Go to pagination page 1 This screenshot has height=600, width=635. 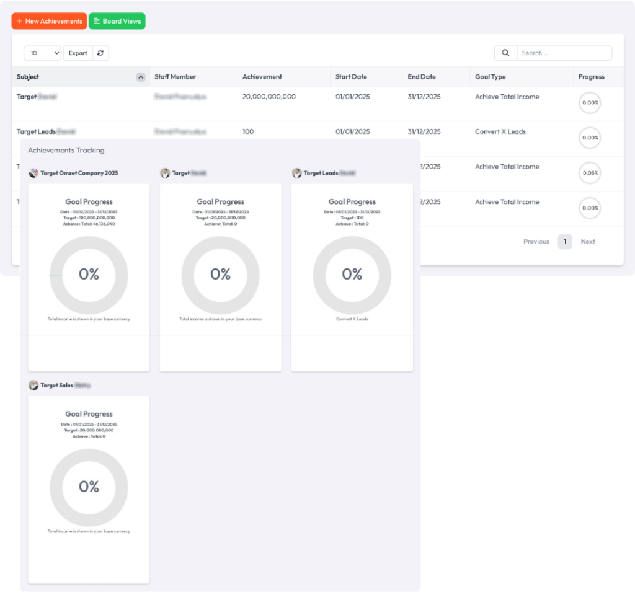564,242
